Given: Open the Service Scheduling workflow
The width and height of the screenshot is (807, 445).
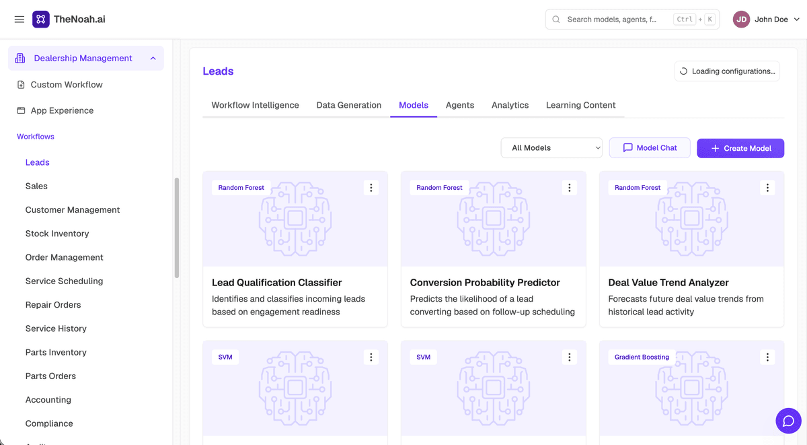Looking at the screenshot, I should [65, 281].
